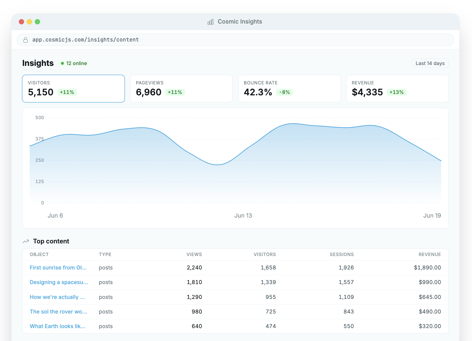Click the Jun 6 axis label
The width and height of the screenshot is (472, 341).
55,215
